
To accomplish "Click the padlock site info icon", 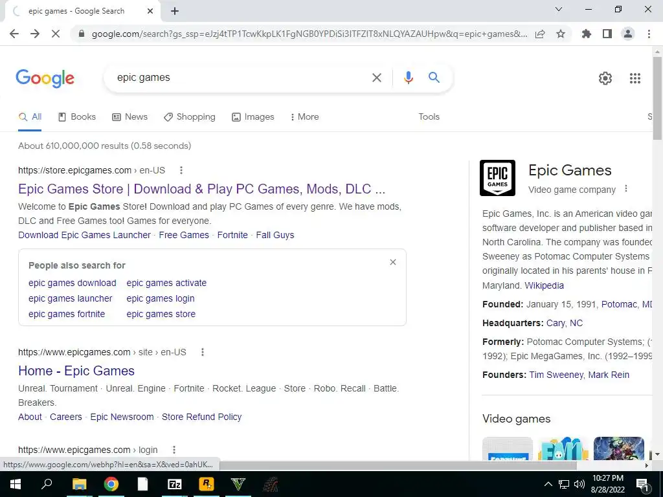I will click(82, 34).
